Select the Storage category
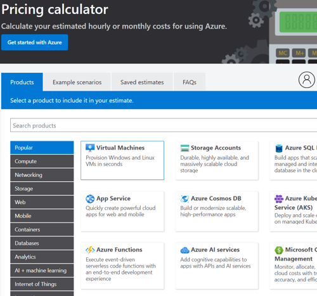 (x=42, y=188)
